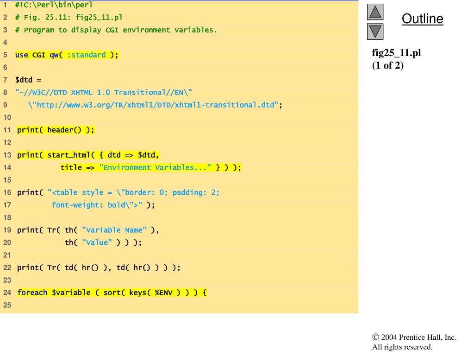Screen dimensions: 474x356
Task: Open the Outline link
Action: tap(422, 19)
